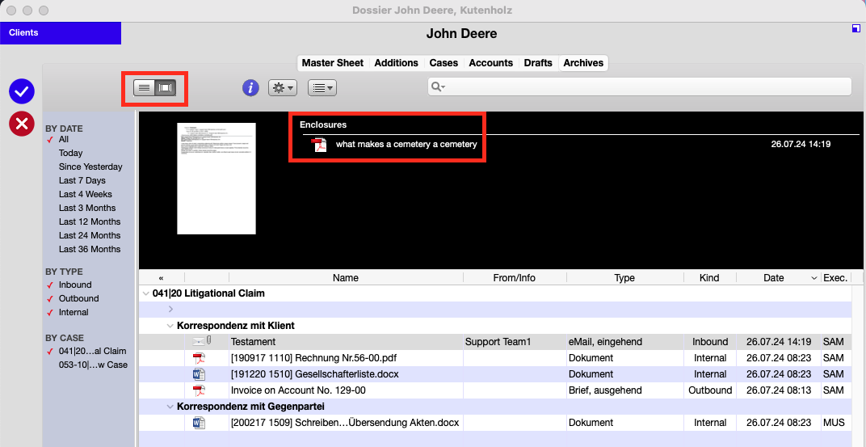The width and height of the screenshot is (866, 447).
Task: Select 'Invoice on Account No. 129-00'
Action: point(298,390)
